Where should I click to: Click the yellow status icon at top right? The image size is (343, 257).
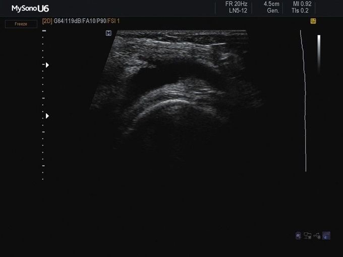313,21
